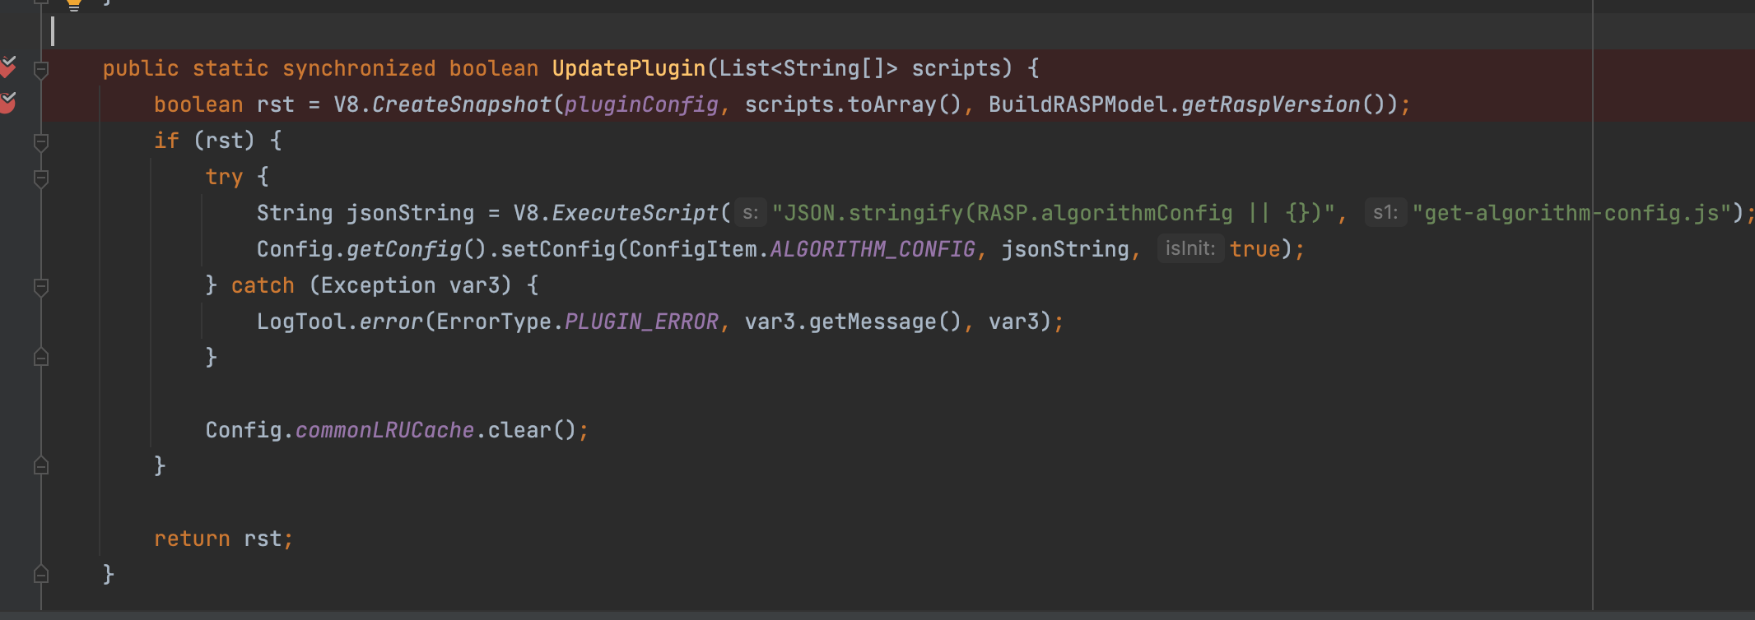
Task: Click the yellow lightbulb quick-fix icon
Action: pyautogui.click(x=74, y=4)
